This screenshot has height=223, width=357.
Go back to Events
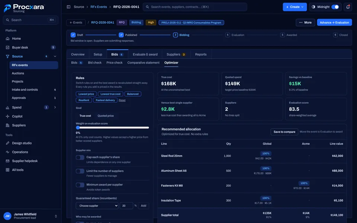click(x=76, y=23)
